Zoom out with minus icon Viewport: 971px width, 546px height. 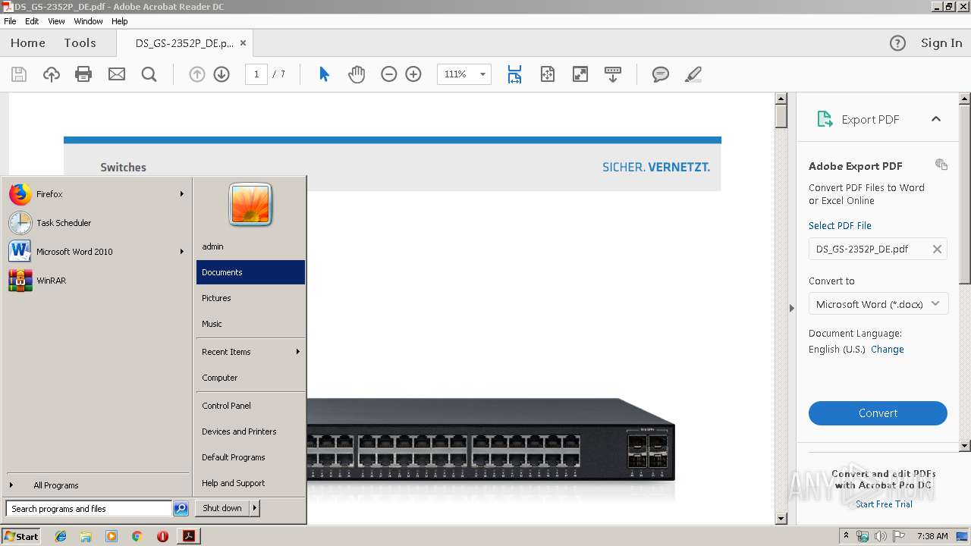[x=389, y=74]
